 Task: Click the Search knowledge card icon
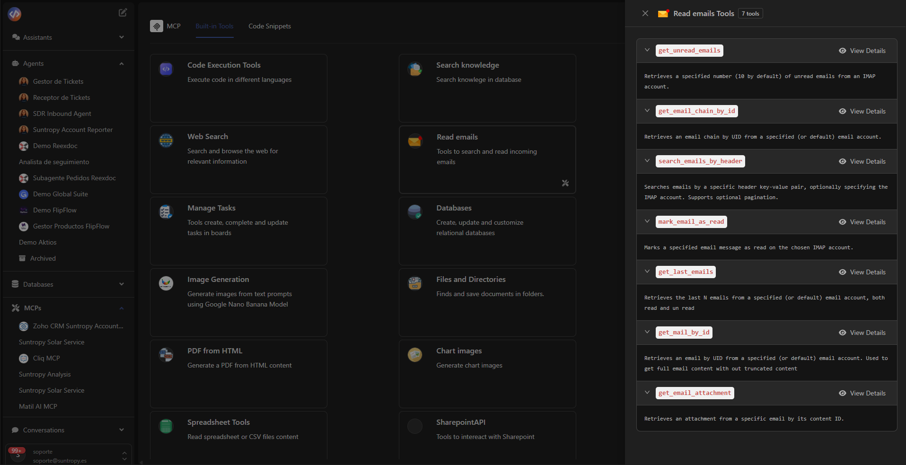coord(415,69)
